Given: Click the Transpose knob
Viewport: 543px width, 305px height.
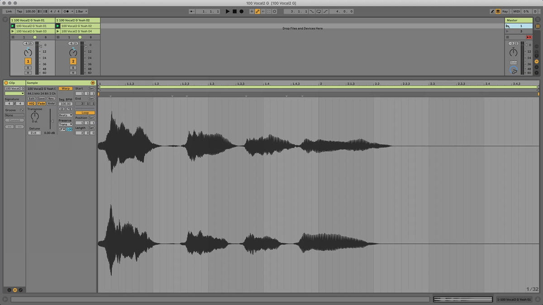Looking at the screenshot, I should [x=35, y=116].
